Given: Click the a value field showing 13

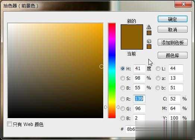Looking at the screenshot, I should pyautogui.click(x=176, y=78).
